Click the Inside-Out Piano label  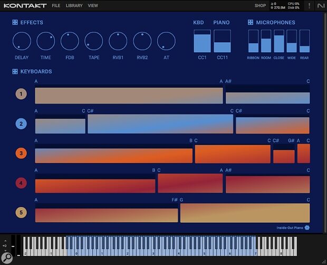290,228
